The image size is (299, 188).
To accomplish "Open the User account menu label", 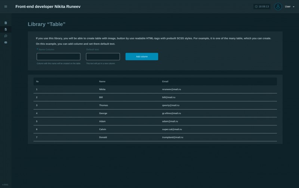I will [x=287, y=6].
